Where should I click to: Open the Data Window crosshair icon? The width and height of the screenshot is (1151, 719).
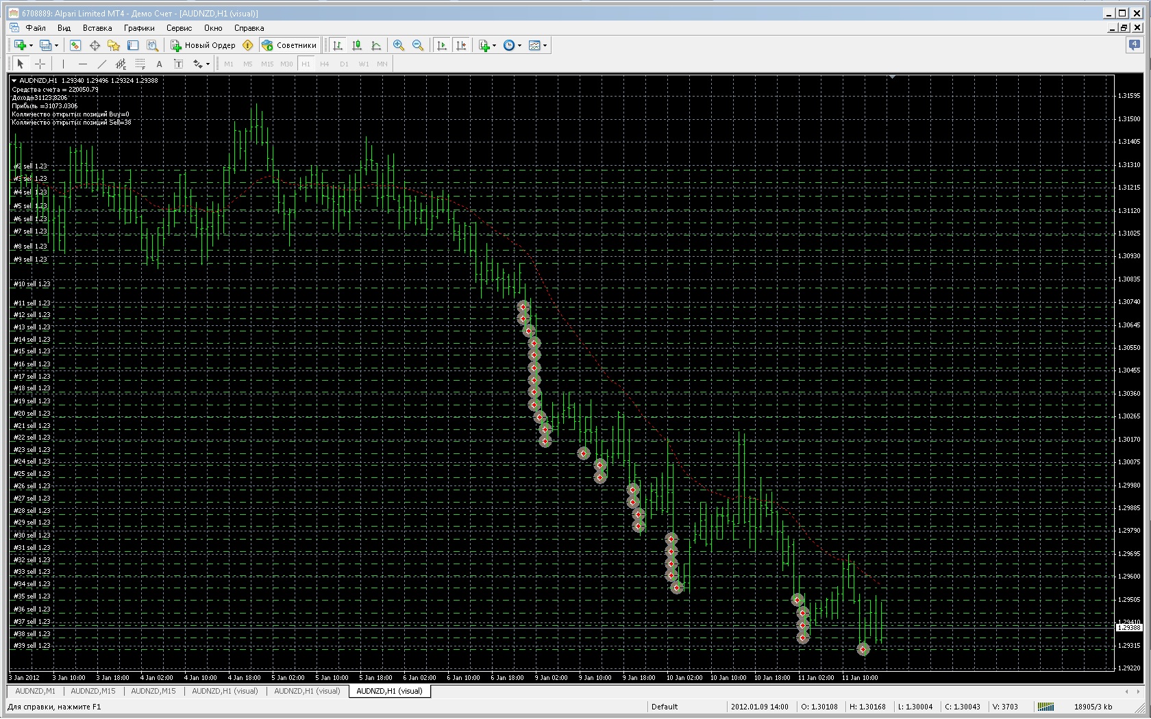pyautogui.click(x=95, y=45)
